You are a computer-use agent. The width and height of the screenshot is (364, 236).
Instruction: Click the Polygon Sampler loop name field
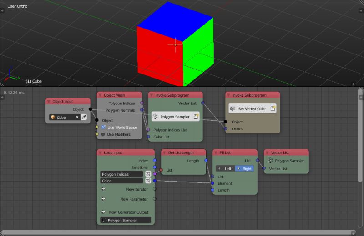coord(126,220)
